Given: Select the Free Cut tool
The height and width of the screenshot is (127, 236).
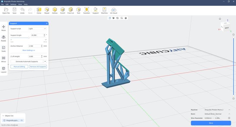Looking at the screenshot, I should (x=71, y=11).
